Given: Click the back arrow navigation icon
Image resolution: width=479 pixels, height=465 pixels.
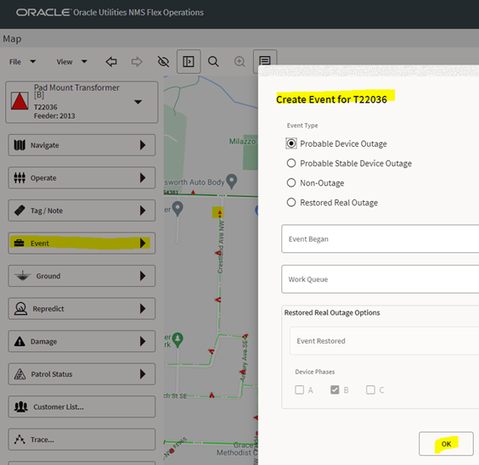Looking at the screenshot, I should [x=111, y=62].
